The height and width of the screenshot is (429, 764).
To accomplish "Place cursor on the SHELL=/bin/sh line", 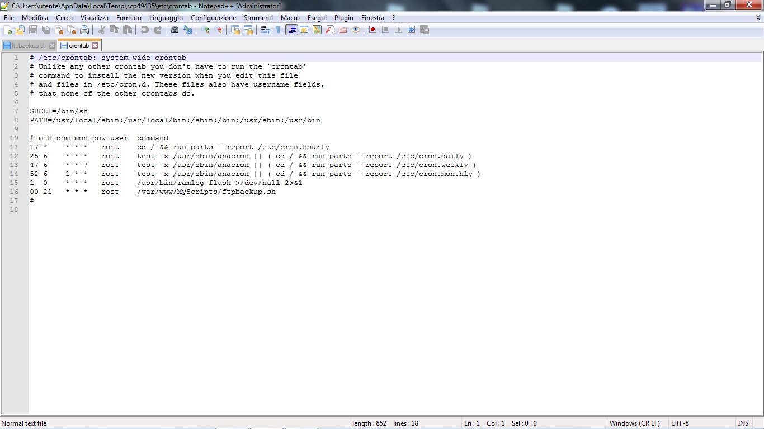I will [x=59, y=111].
